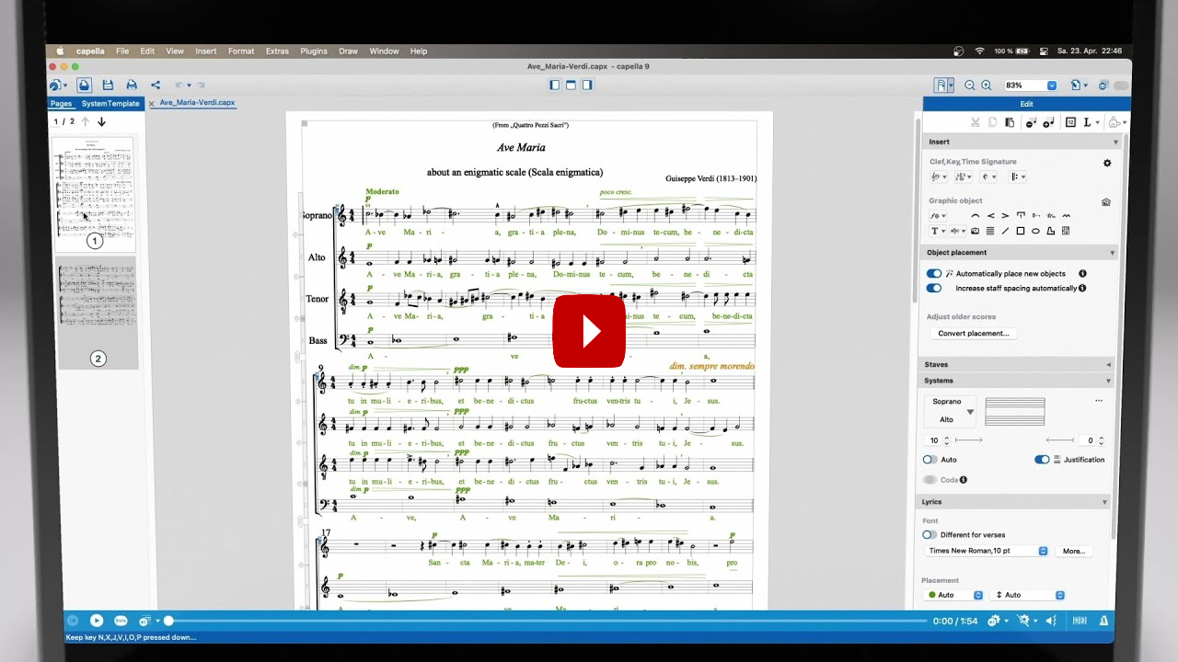This screenshot has width=1178, height=662.
Task: Insert an ellipse graphic object
Action: [x=1035, y=231]
